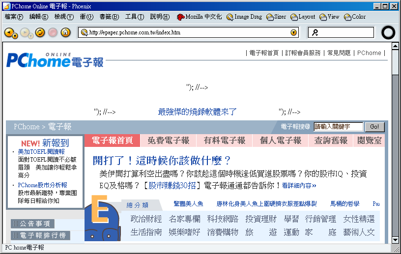Reload the page with the refresh icon
Screen dimensions: 401x254
(x=40, y=32)
